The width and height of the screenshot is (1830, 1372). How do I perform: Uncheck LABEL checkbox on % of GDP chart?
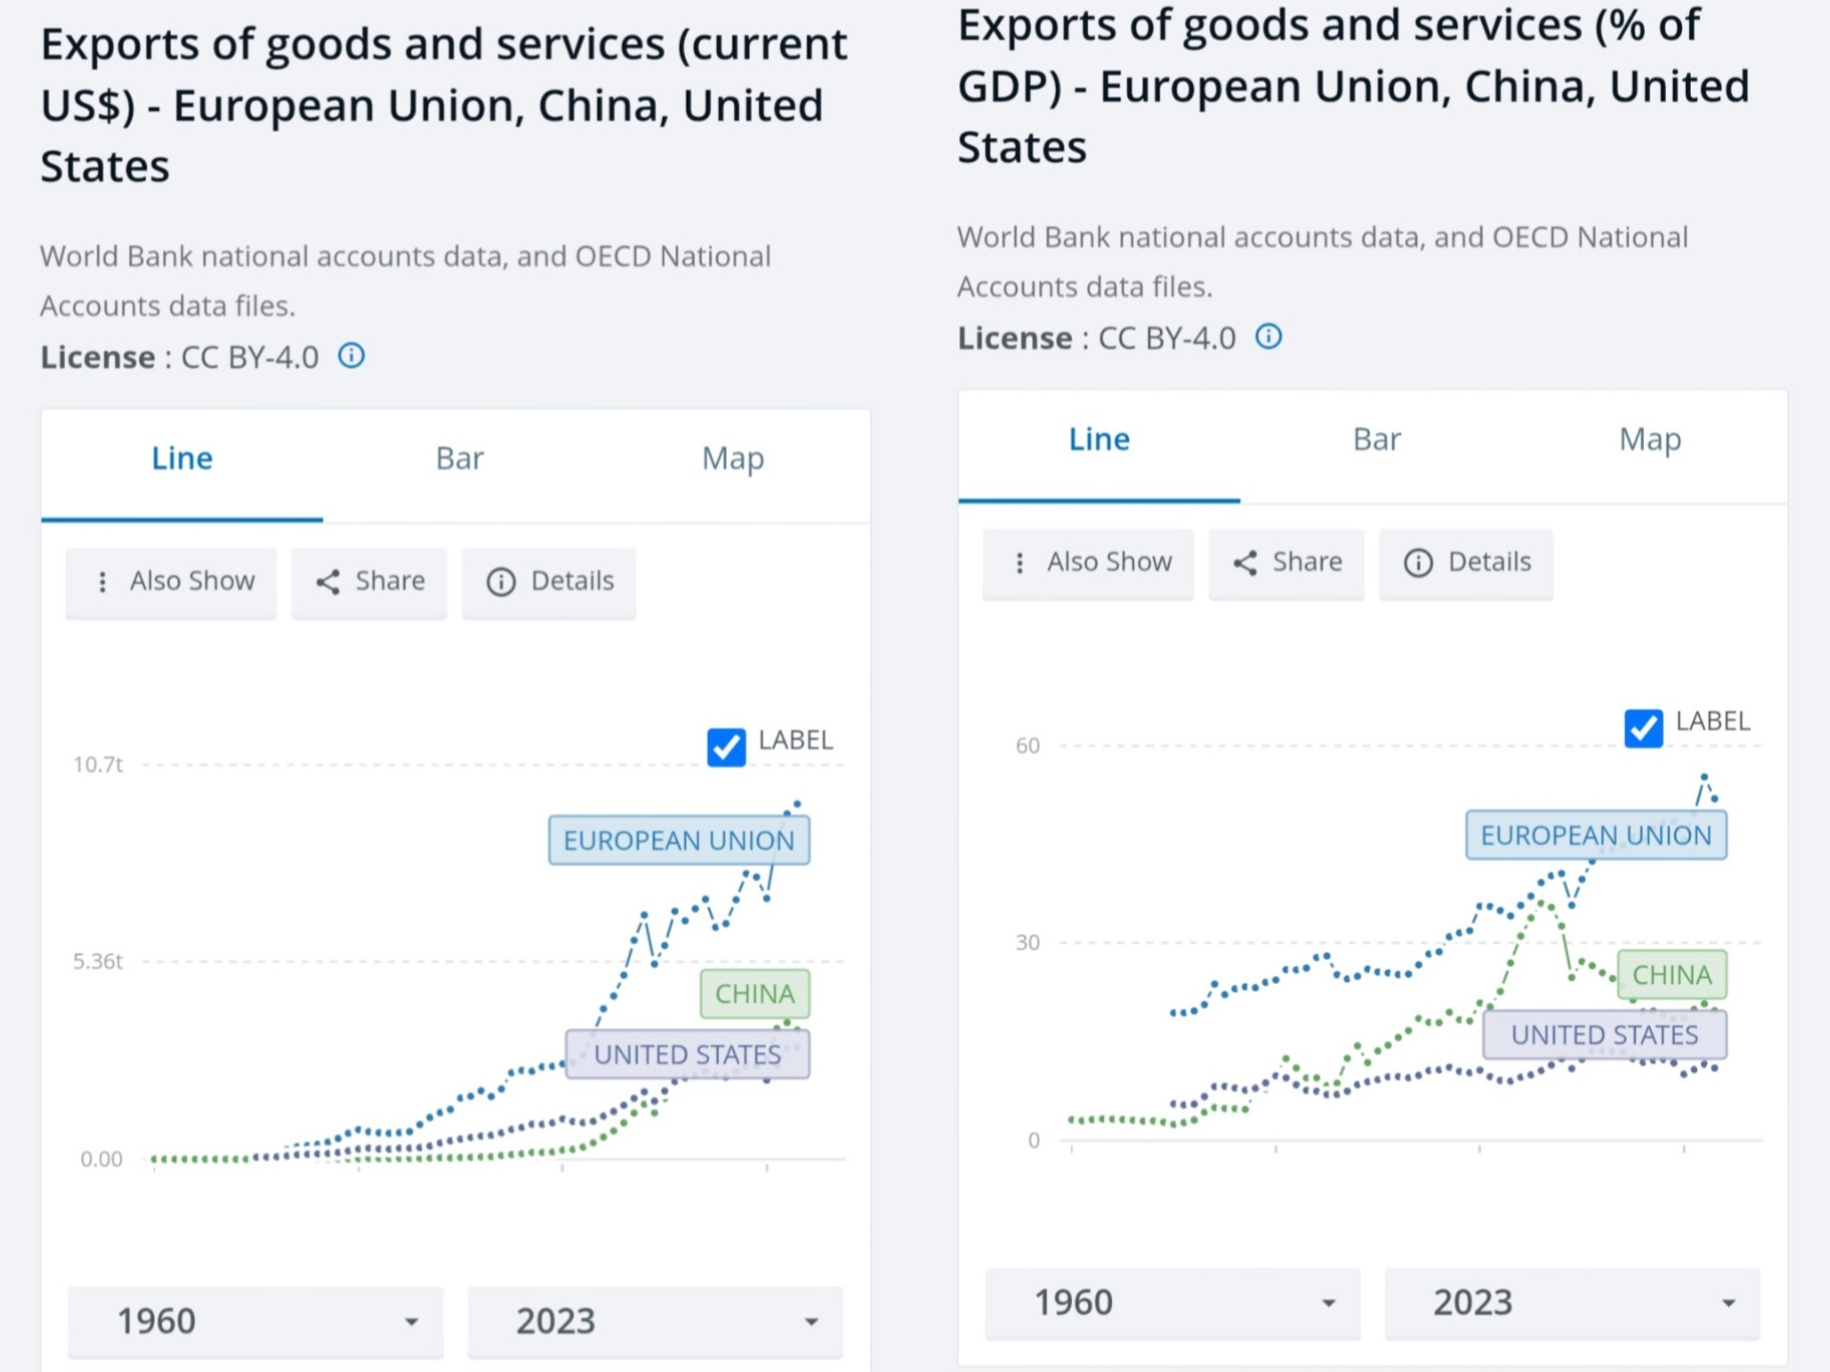(1643, 728)
